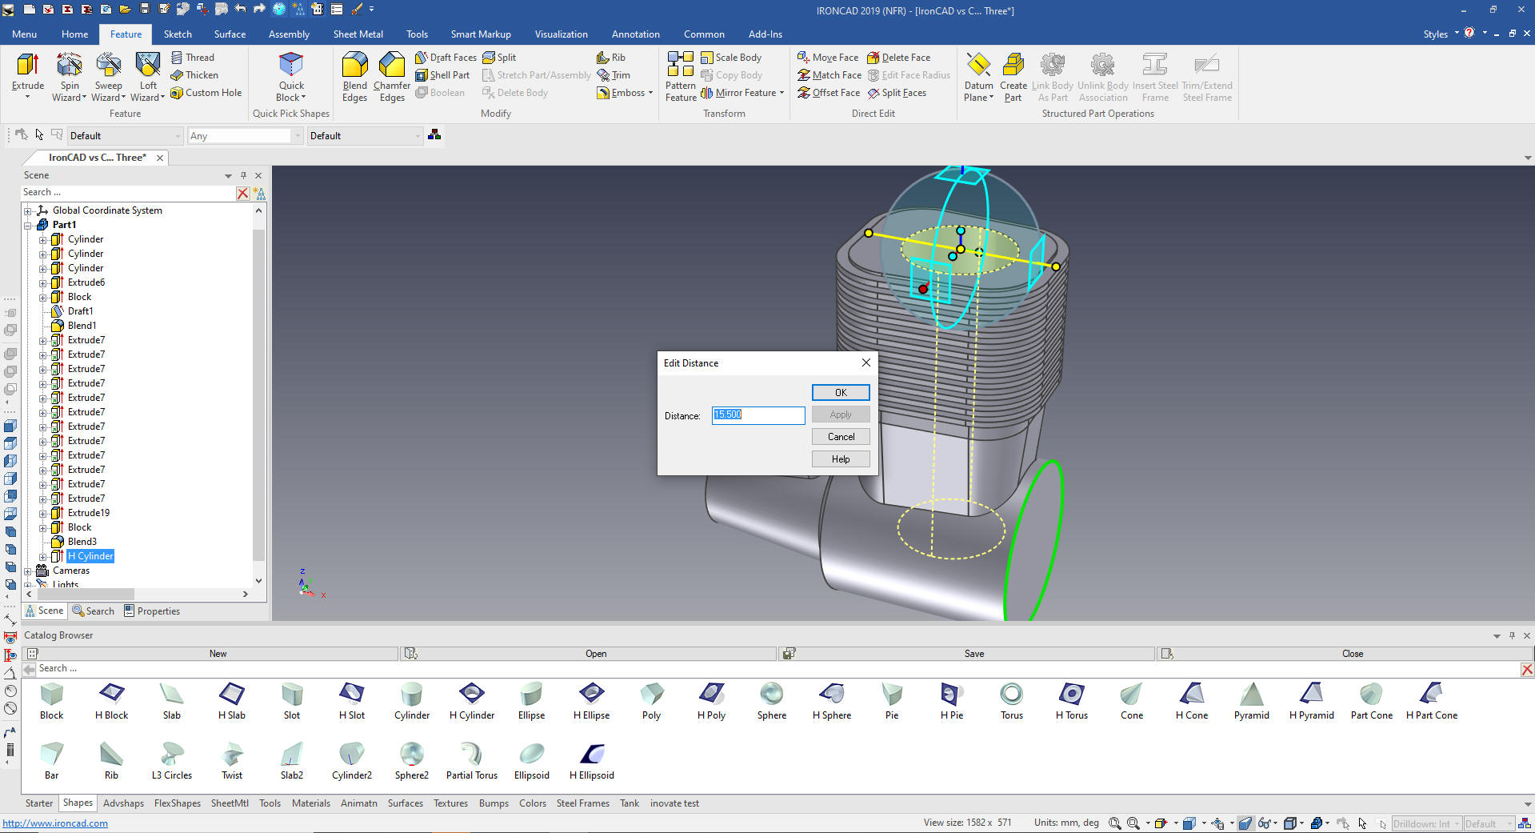Select Extrude19 in the scene tree
1535x833 pixels.
(88, 513)
